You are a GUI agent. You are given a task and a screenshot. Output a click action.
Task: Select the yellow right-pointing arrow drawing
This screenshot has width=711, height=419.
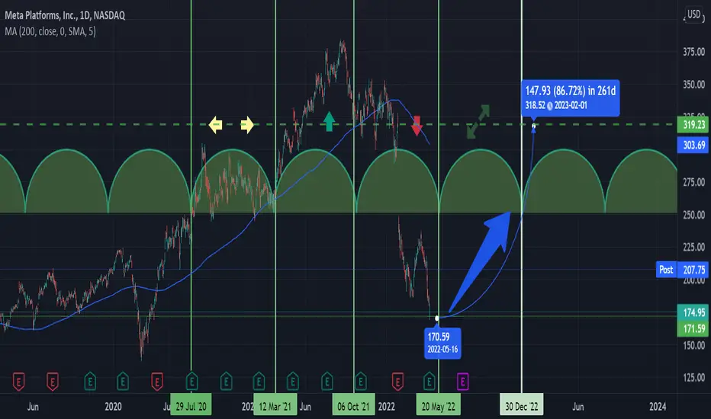coord(246,125)
